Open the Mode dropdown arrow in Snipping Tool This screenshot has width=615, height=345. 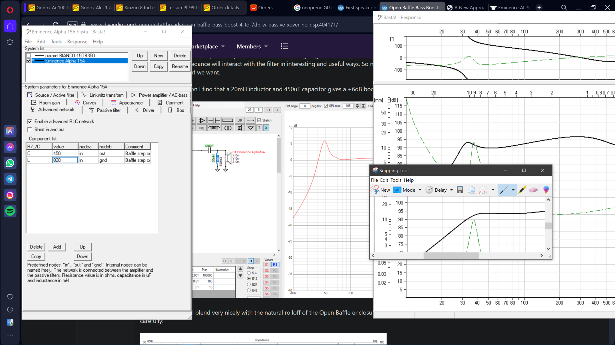pos(420,190)
